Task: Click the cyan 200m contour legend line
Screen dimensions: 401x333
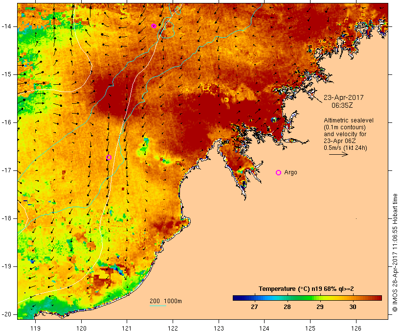Action: point(158,306)
